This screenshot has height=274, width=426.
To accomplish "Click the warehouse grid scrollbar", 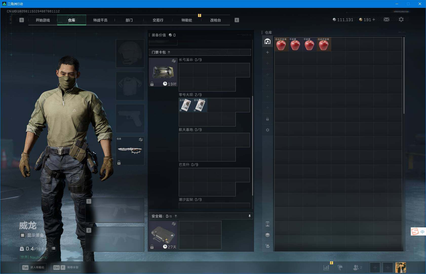I will point(404,75).
